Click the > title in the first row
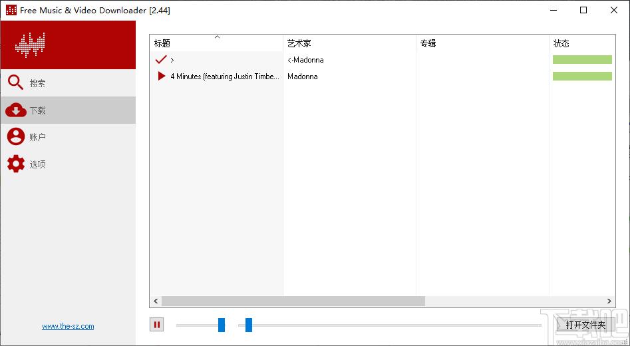 pyautogui.click(x=172, y=60)
